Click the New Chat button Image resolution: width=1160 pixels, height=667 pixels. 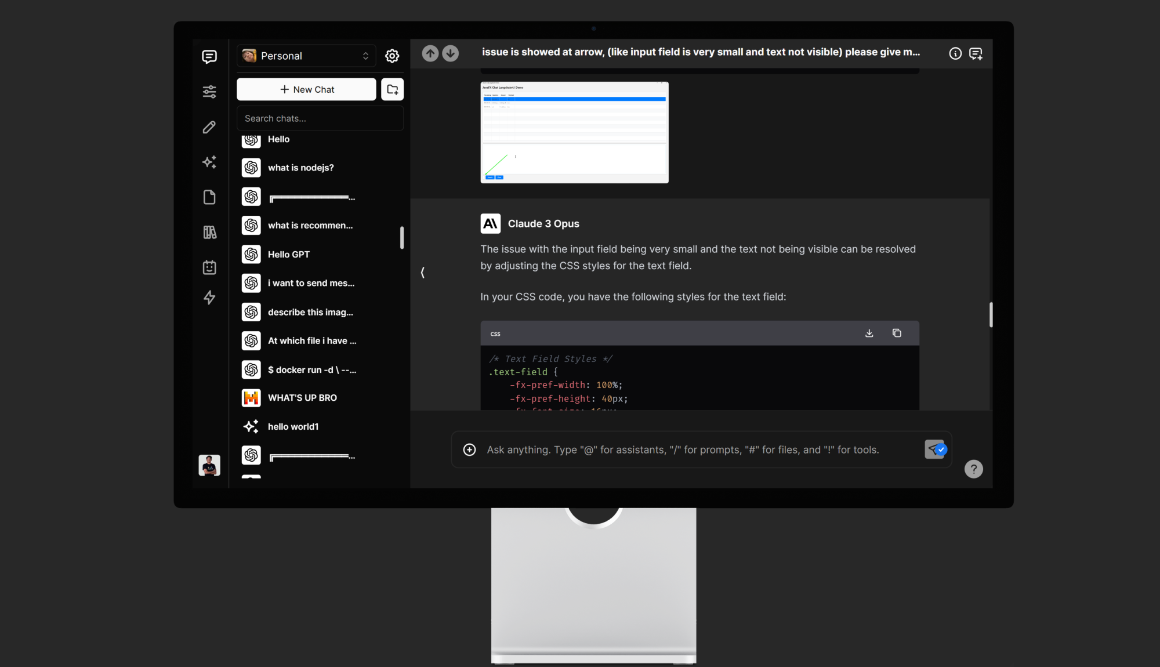(x=306, y=89)
